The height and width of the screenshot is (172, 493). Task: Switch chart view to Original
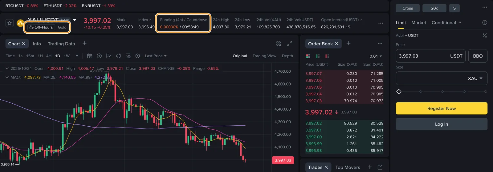(x=240, y=56)
